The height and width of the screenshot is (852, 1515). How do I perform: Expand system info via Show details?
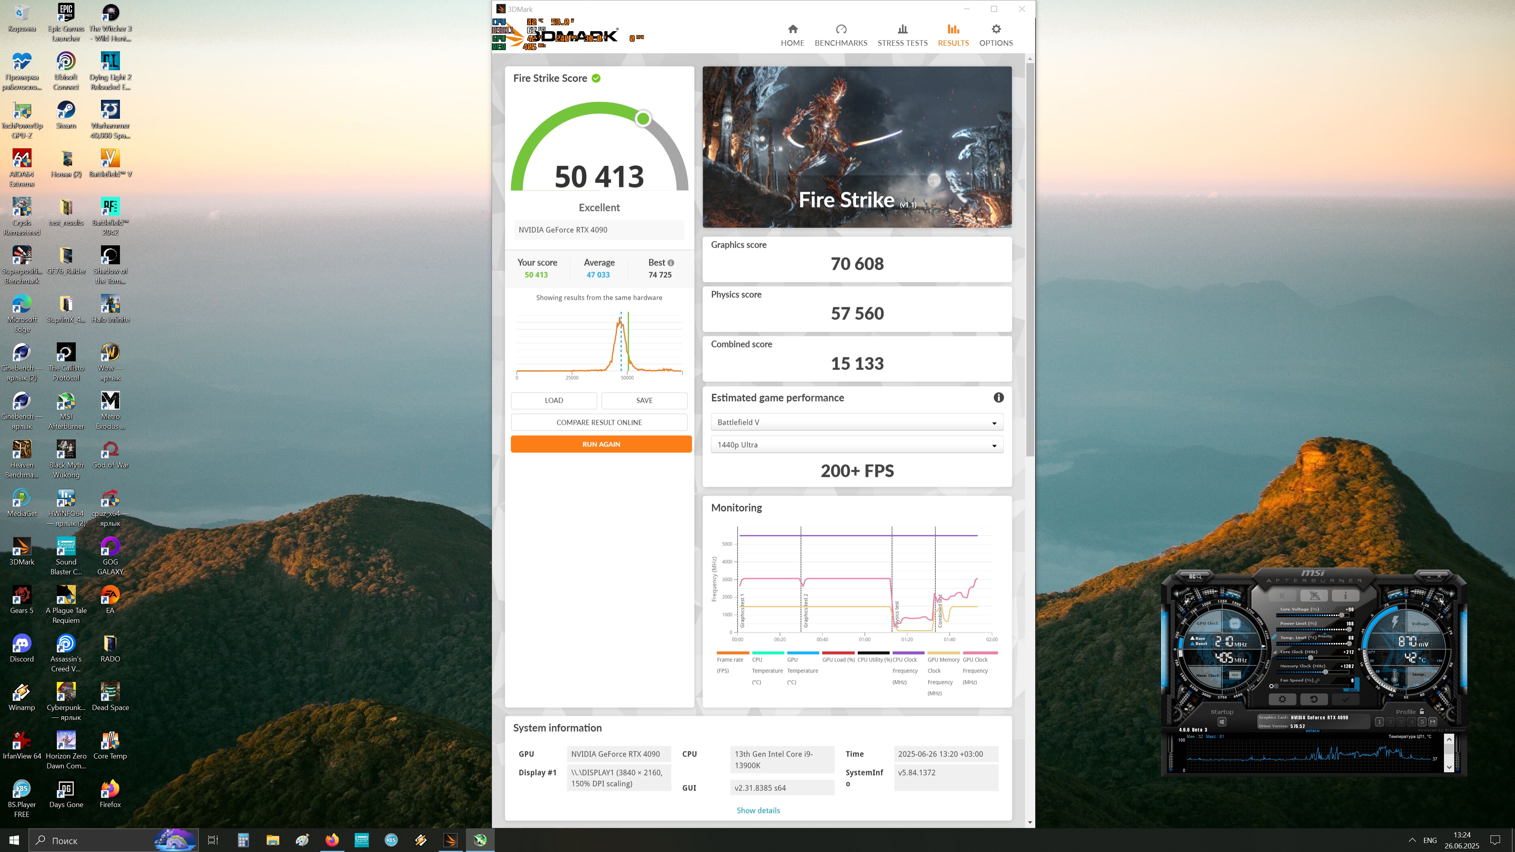click(758, 810)
